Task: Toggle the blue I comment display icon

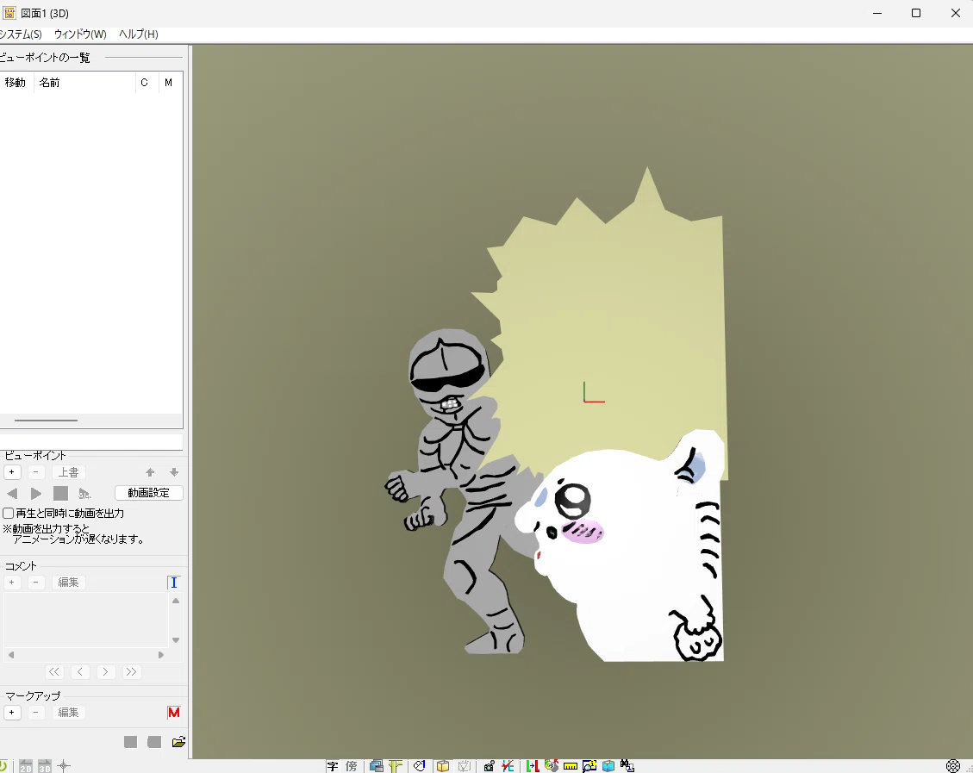Action: tap(174, 583)
